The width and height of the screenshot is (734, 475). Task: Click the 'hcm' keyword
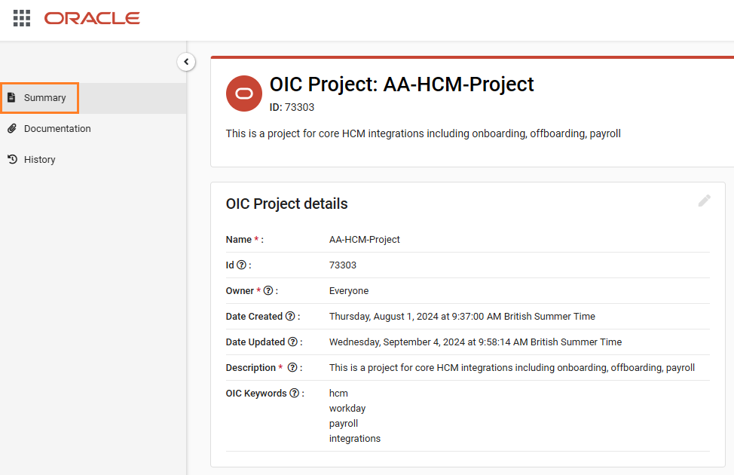click(338, 394)
